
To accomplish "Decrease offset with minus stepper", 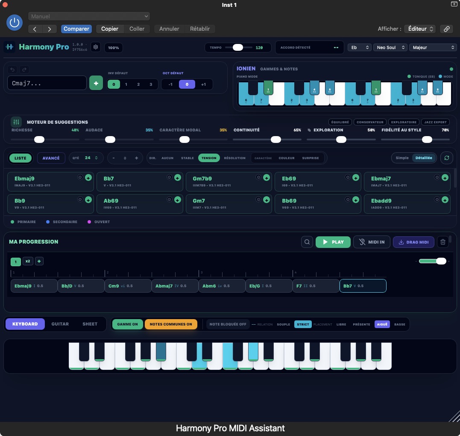I will point(114,158).
